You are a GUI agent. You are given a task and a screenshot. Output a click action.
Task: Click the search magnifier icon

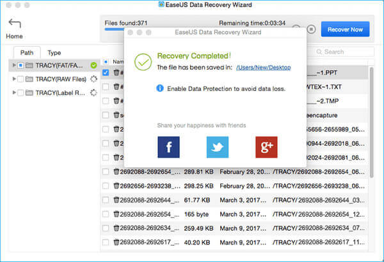coord(319,52)
